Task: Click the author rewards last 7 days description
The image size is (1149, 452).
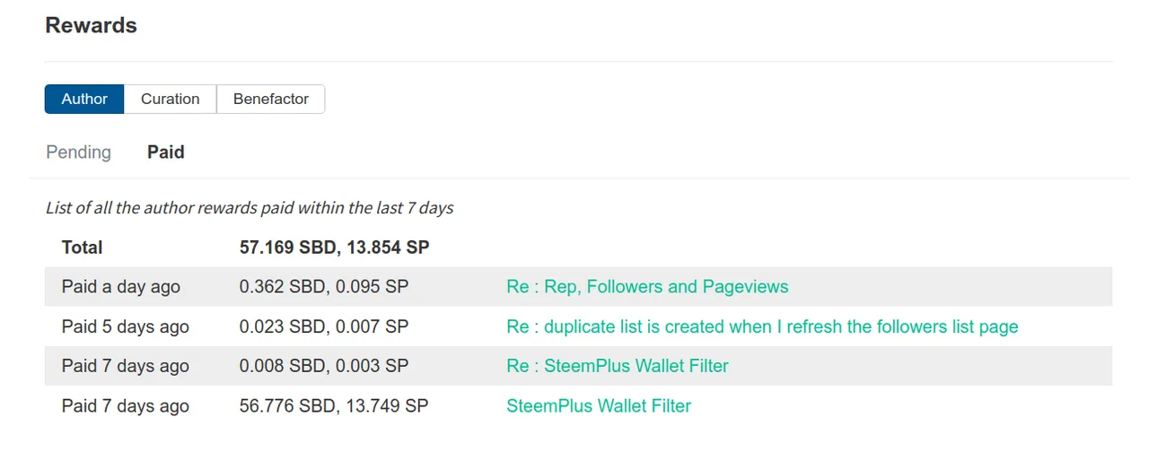Action: (250, 208)
